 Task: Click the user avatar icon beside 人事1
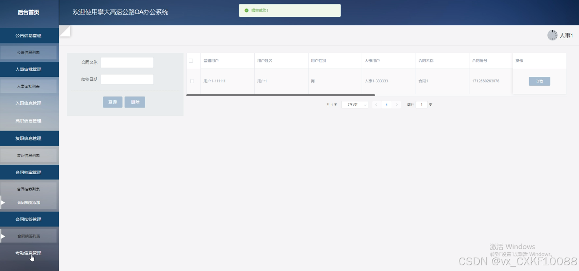[x=552, y=36]
